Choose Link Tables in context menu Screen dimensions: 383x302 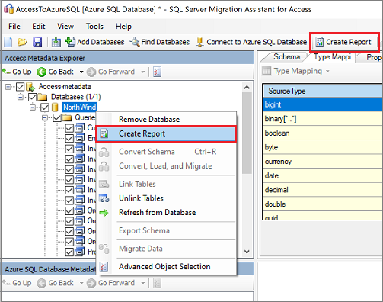click(x=166, y=184)
